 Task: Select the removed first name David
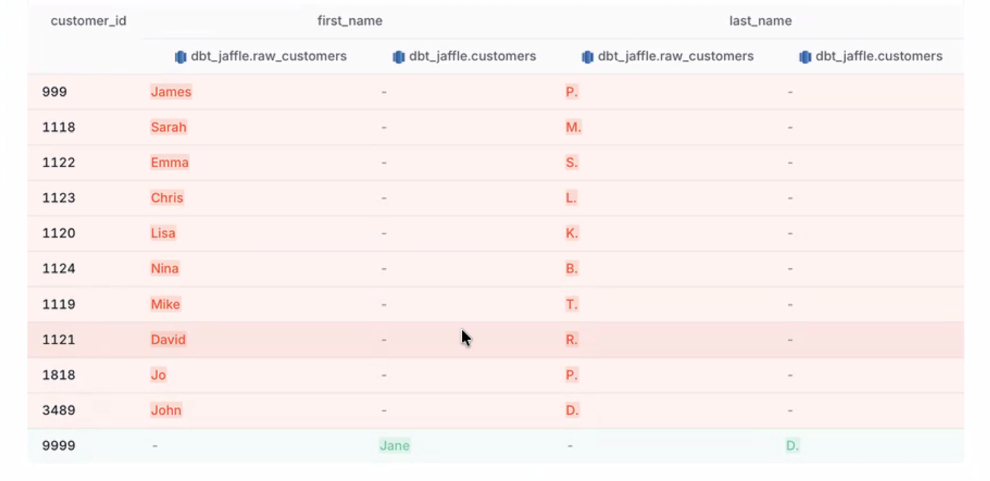pos(168,339)
